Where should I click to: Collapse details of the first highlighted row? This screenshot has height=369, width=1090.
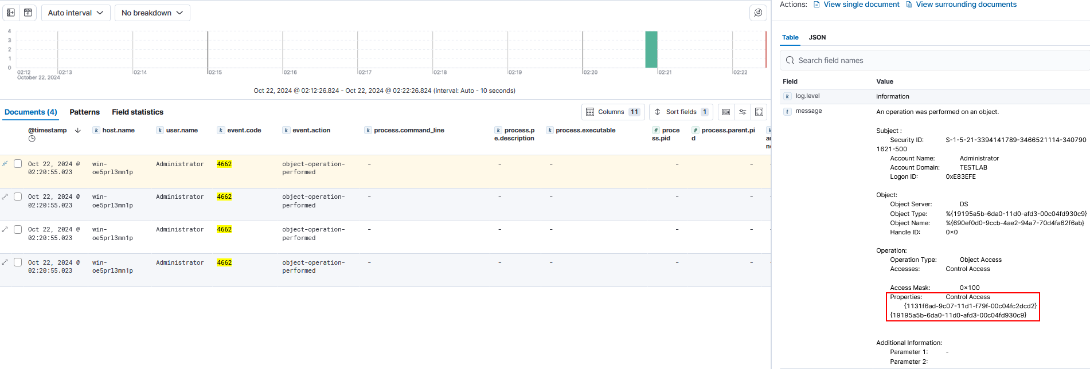point(5,164)
